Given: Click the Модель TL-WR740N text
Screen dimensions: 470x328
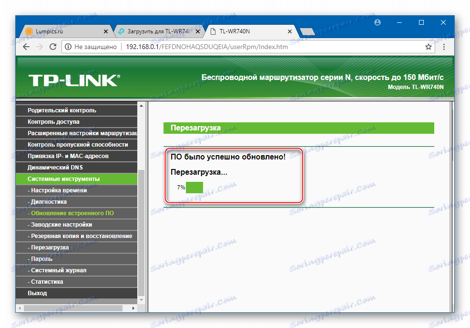Looking at the screenshot, I should (416, 87).
